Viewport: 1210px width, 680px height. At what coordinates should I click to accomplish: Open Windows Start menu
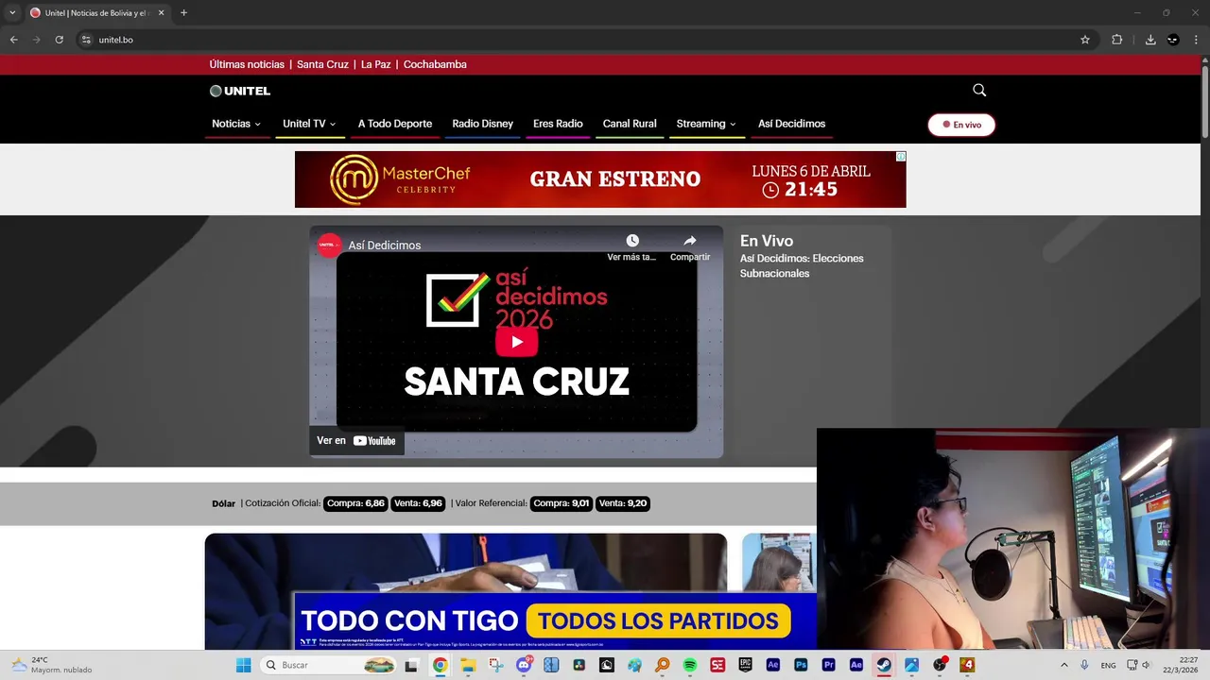[x=243, y=665]
